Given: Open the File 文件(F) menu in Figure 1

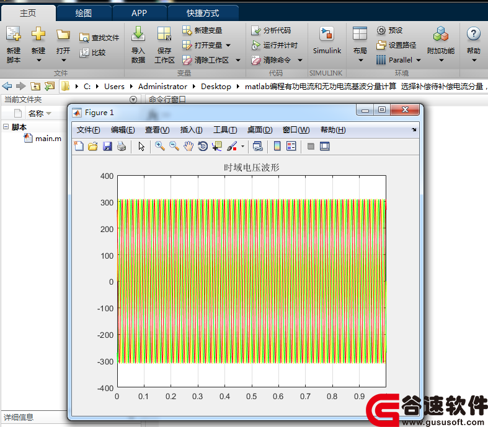Looking at the screenshot, I should coord(89,130).
